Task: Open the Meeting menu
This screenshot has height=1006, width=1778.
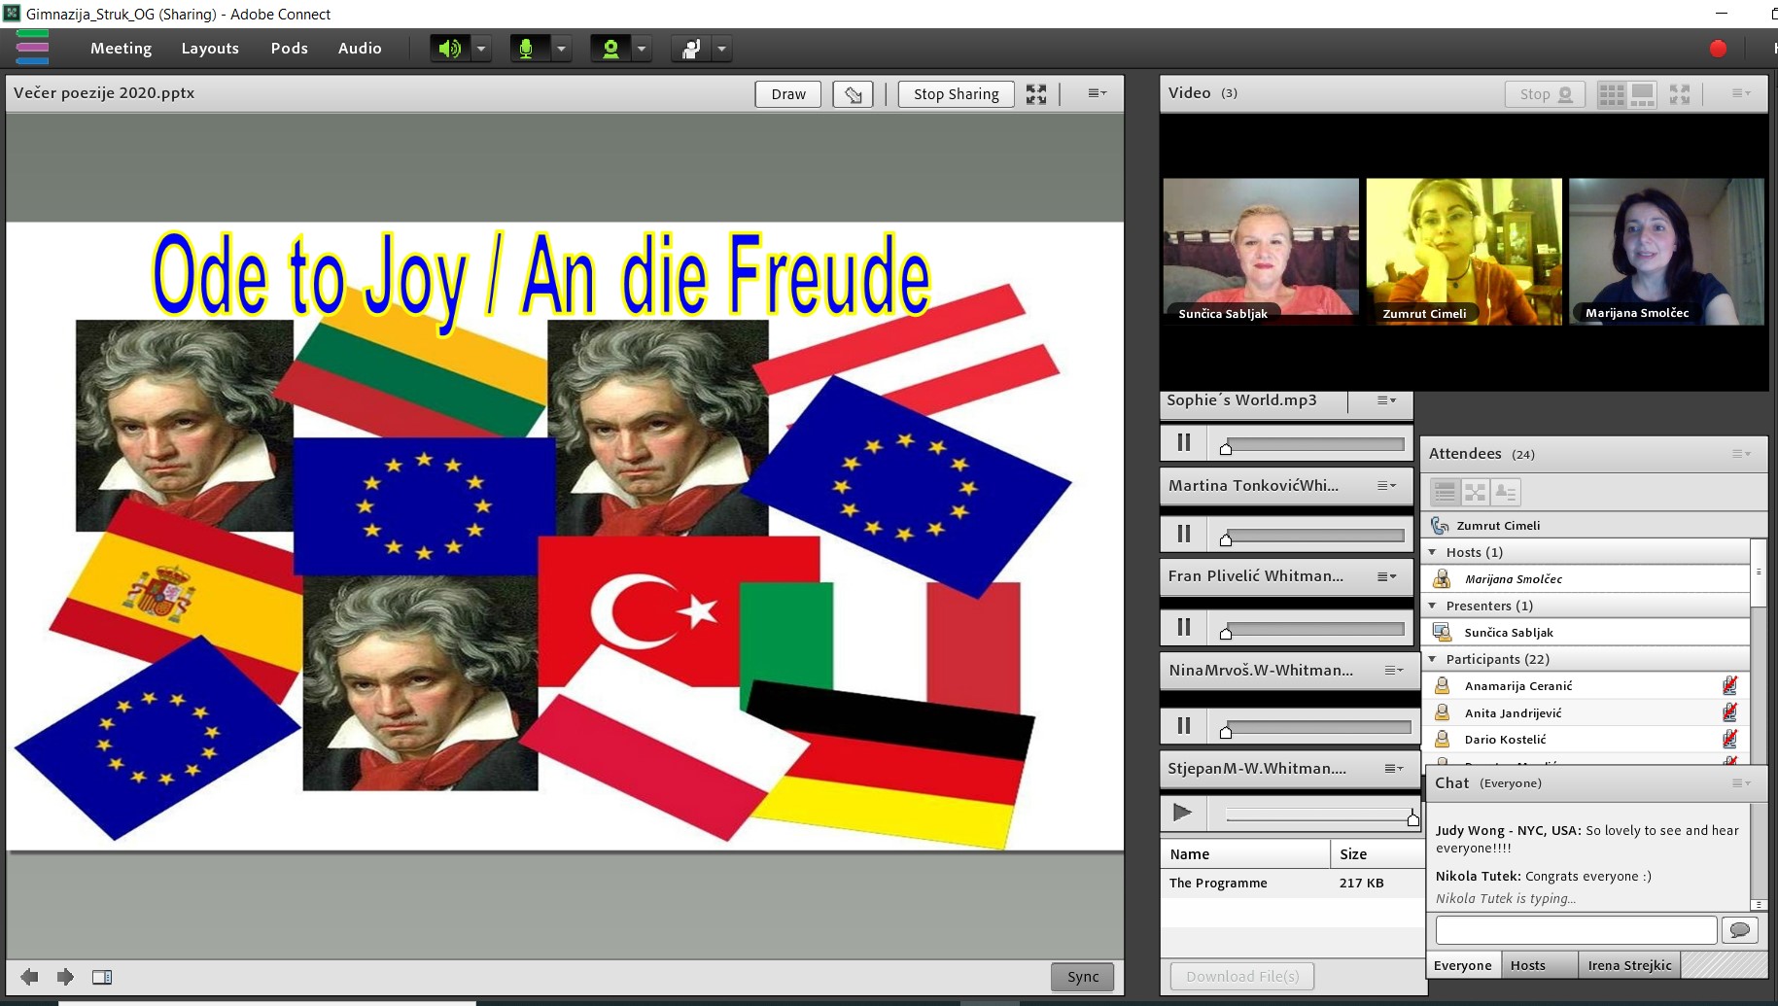Action: (x=121, y=49)
